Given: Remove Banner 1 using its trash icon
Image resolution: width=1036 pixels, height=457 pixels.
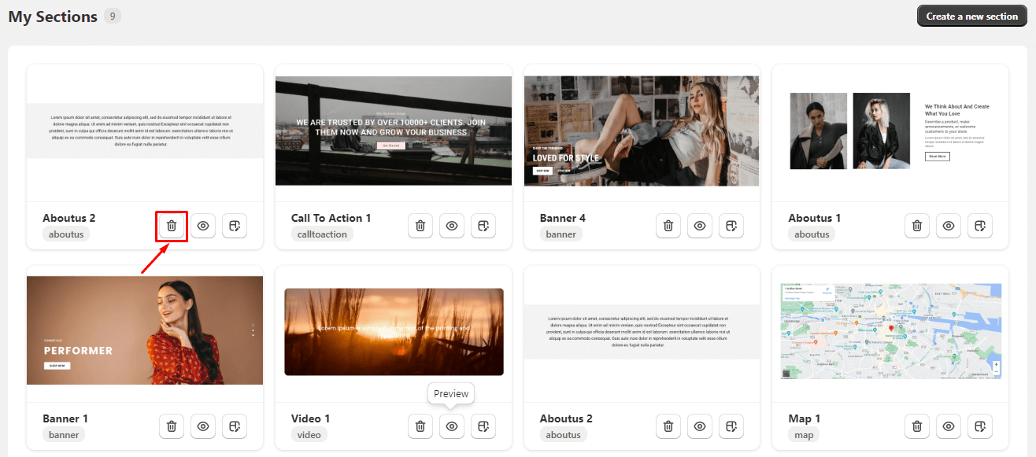Looking at the screenshot, I should click(x=172, y=426).
